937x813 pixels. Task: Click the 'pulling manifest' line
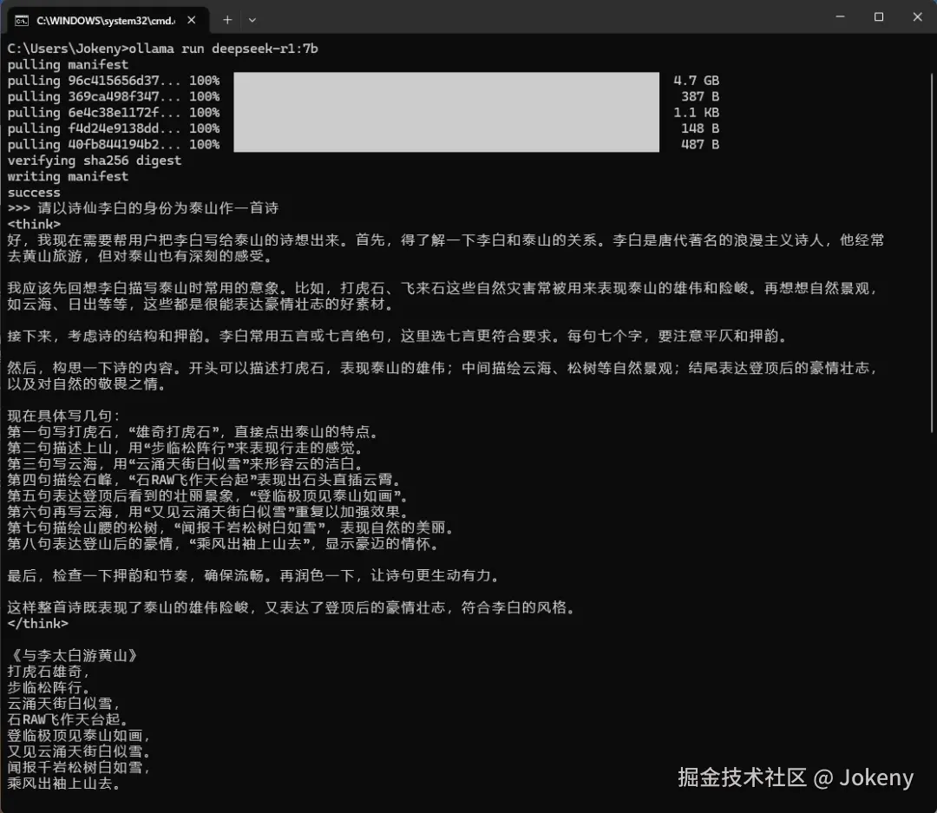point(68,64)
